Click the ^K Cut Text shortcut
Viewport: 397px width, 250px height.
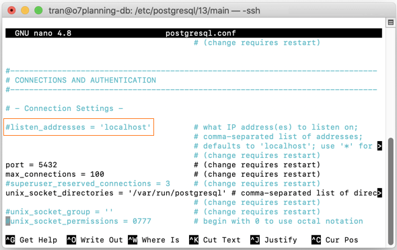coord(215,240)
